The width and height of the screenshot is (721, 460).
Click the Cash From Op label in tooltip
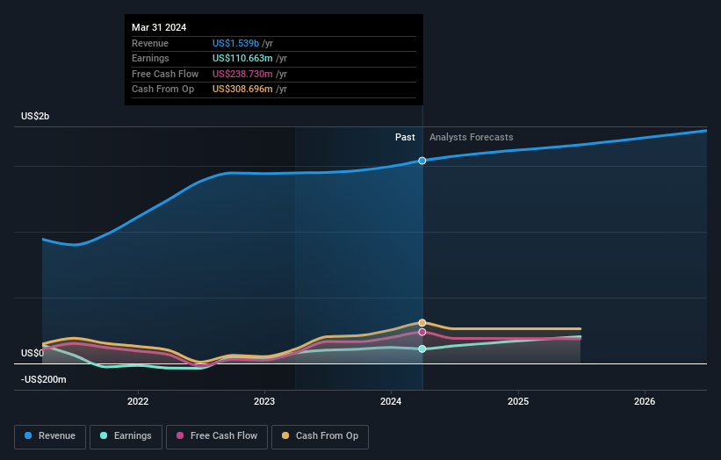click(x=162, y=90)
